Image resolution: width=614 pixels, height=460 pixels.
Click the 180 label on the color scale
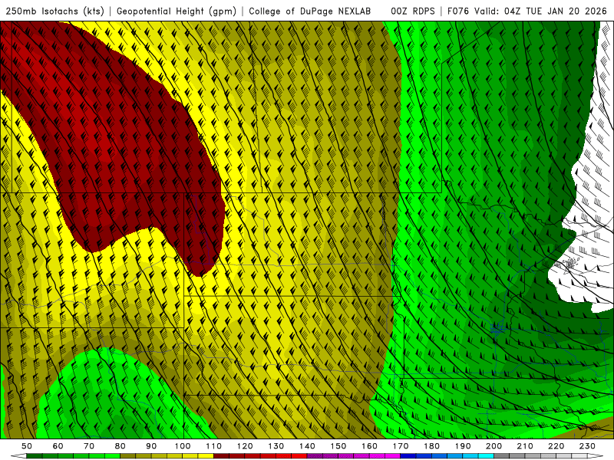431,446
